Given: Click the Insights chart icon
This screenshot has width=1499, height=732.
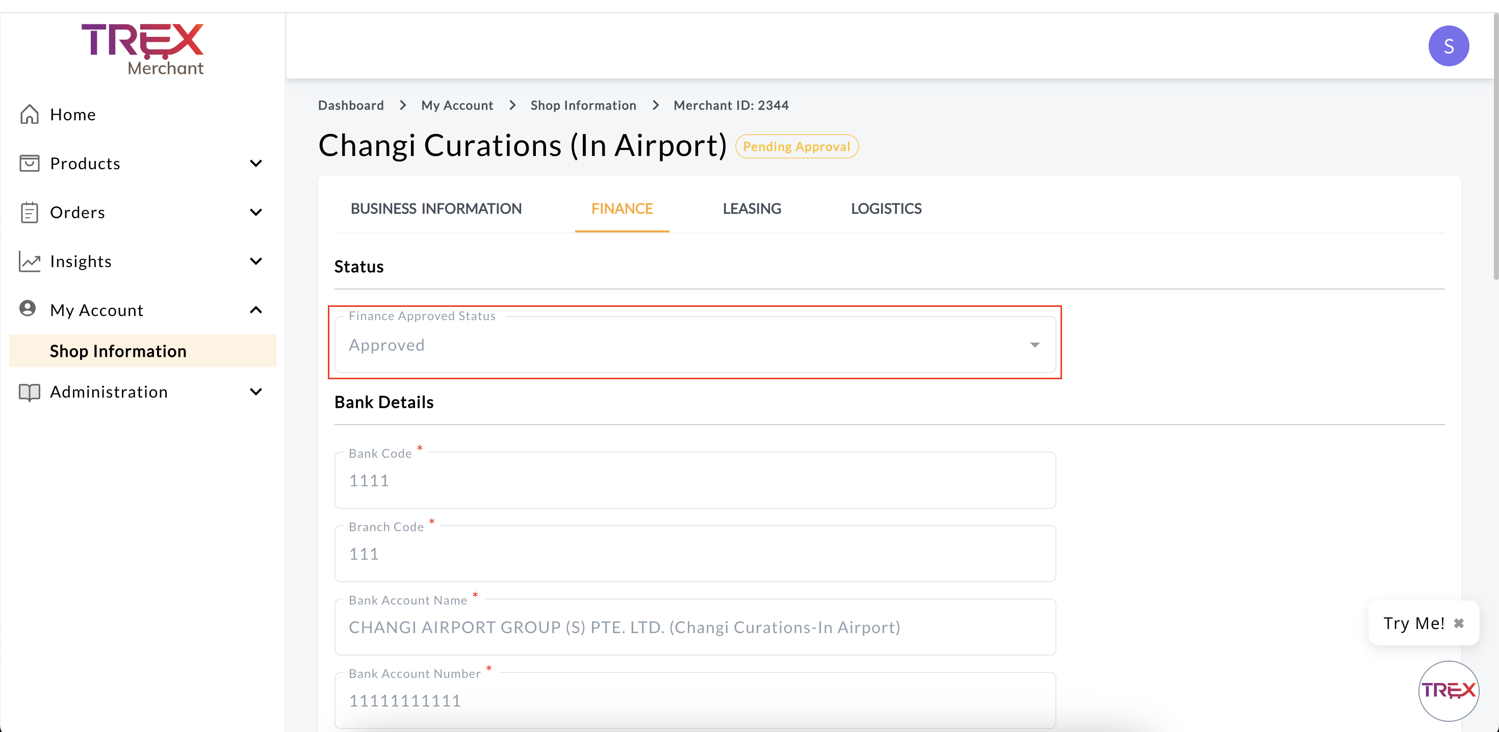Looking at the screenshot, I should pos(29,262).
